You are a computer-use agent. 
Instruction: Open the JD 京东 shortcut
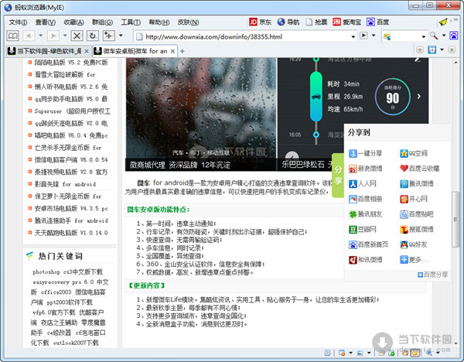(x=260, y=22)
